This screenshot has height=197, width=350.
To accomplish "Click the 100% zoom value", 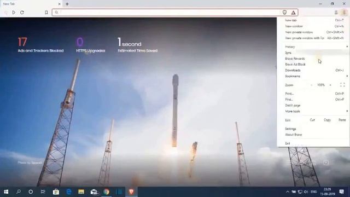I will [x=321, y=85].
